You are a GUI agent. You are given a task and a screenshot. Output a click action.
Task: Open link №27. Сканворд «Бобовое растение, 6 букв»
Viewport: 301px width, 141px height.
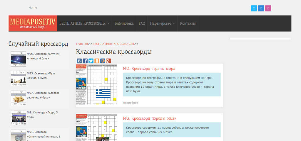click(x=43, y=95)
